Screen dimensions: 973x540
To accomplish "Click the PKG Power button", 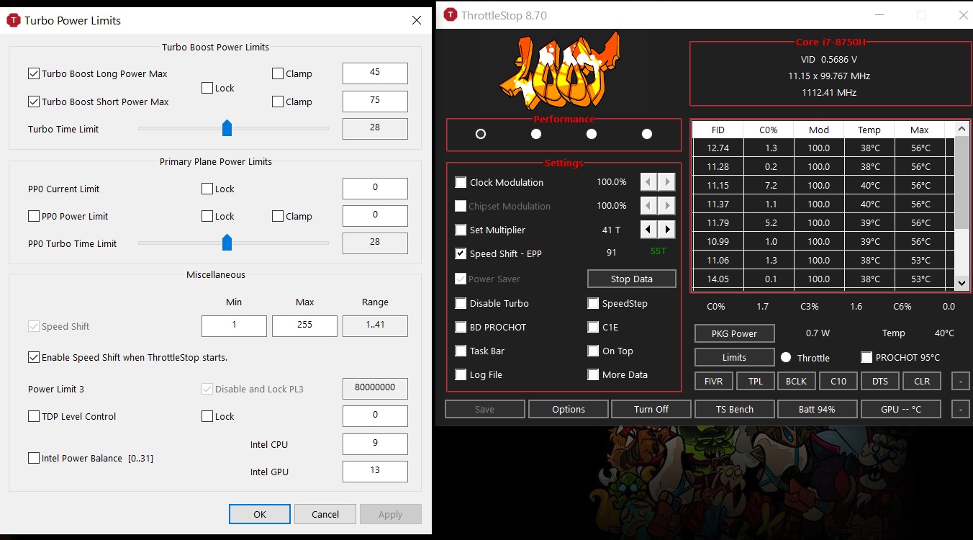I will click(734, 333).
